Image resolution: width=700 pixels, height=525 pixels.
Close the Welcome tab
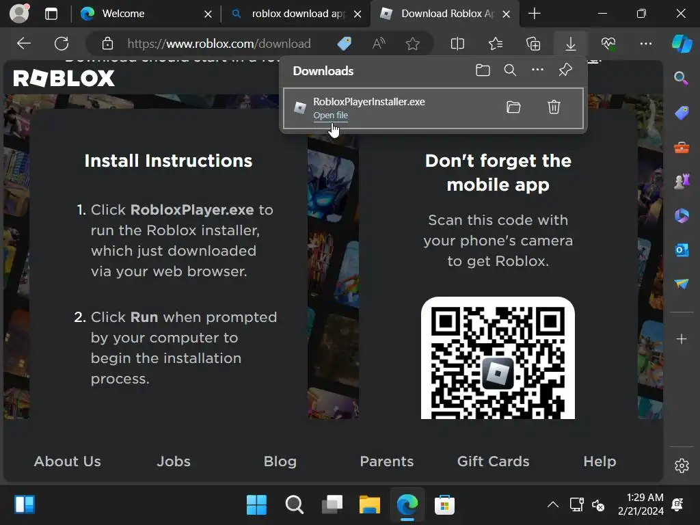pos(208,14)
